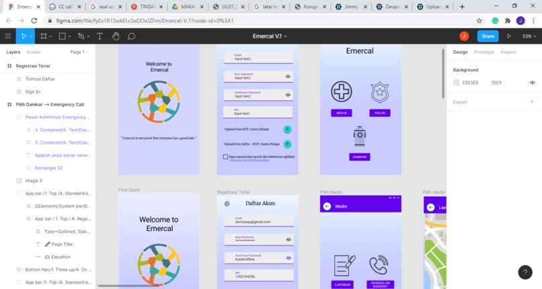The width and height of the screenshot is (542, 289).
Task: Open the Page 1 pages dropdown
Action: [x=79, y=52]
